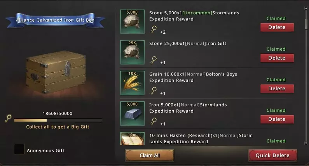Enable the Anonymous Gift checkbox
The image size is (309, 166).
tap(19, 149)
